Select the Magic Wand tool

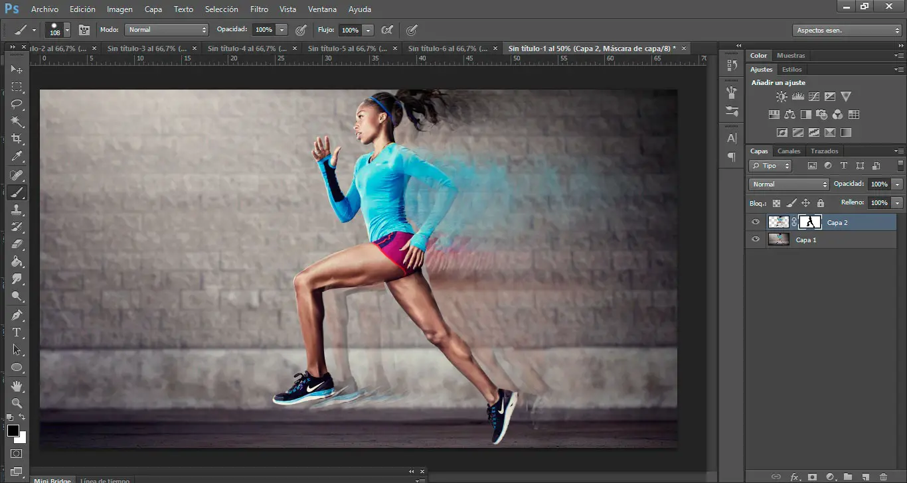[x=17, y=121]
